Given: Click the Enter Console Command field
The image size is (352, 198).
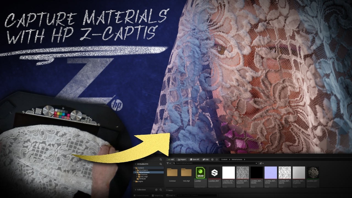Looking at the screenshot, I should pos(197,196).
